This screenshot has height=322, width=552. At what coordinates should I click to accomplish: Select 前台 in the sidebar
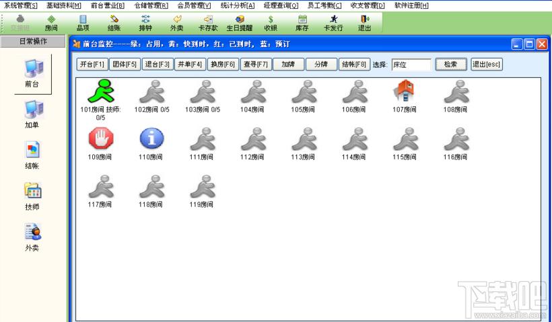tap(32, 74)
